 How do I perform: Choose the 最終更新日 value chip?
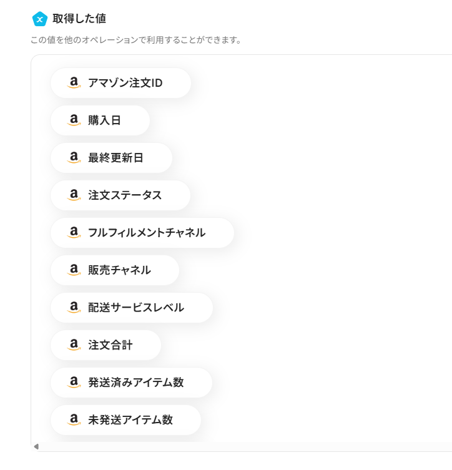tap(115, 158)
